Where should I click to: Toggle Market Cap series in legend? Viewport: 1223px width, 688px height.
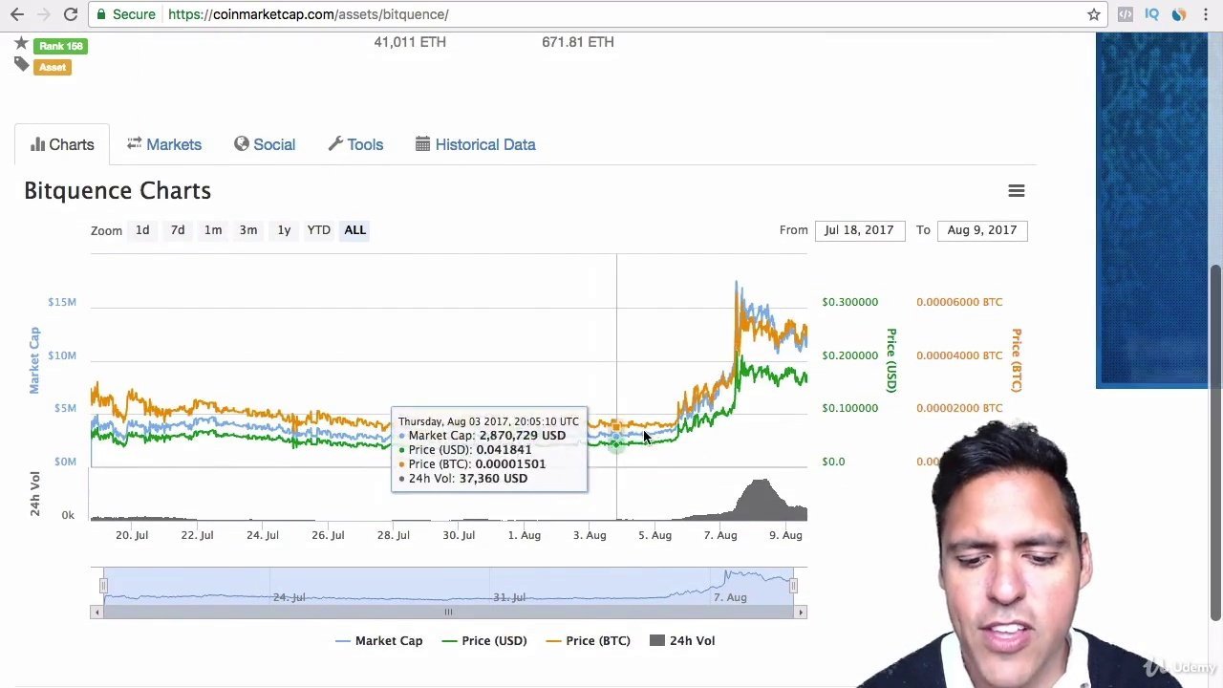[x=379, y=640]
